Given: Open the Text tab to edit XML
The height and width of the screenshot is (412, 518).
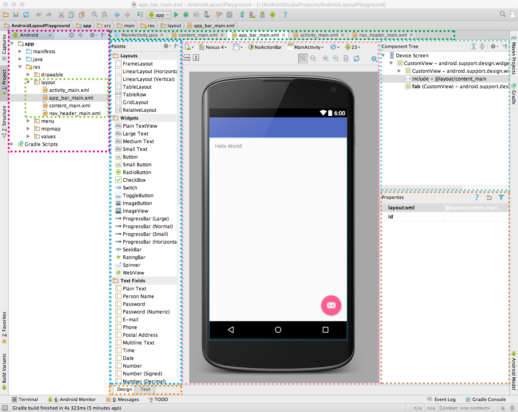Looking at the screenshot, I should tap(145, 389).
